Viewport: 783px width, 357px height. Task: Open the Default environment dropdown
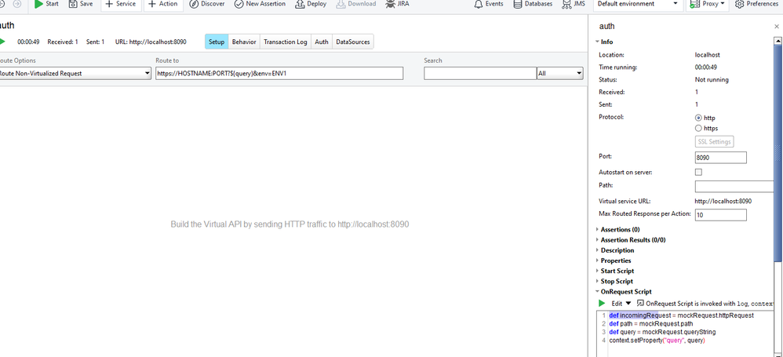pos(638,4)
